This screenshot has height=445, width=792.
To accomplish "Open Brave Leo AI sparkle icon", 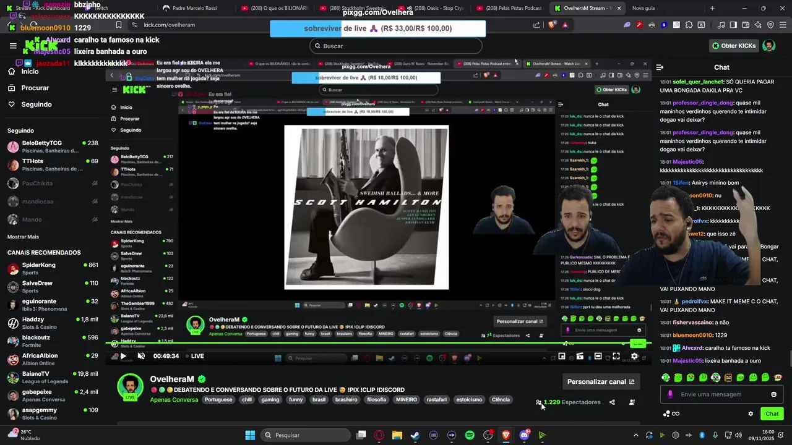I will tap(758, 25).
